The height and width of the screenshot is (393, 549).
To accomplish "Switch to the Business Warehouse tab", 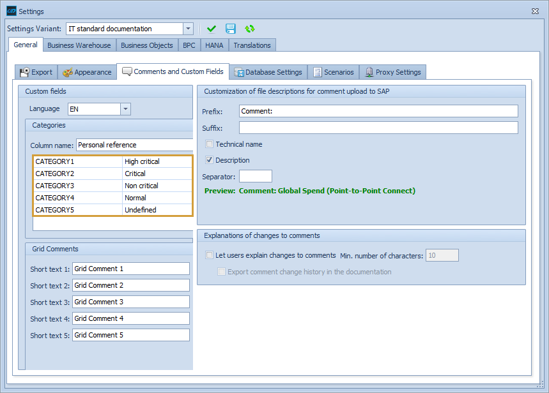I will tap(79, 45).
